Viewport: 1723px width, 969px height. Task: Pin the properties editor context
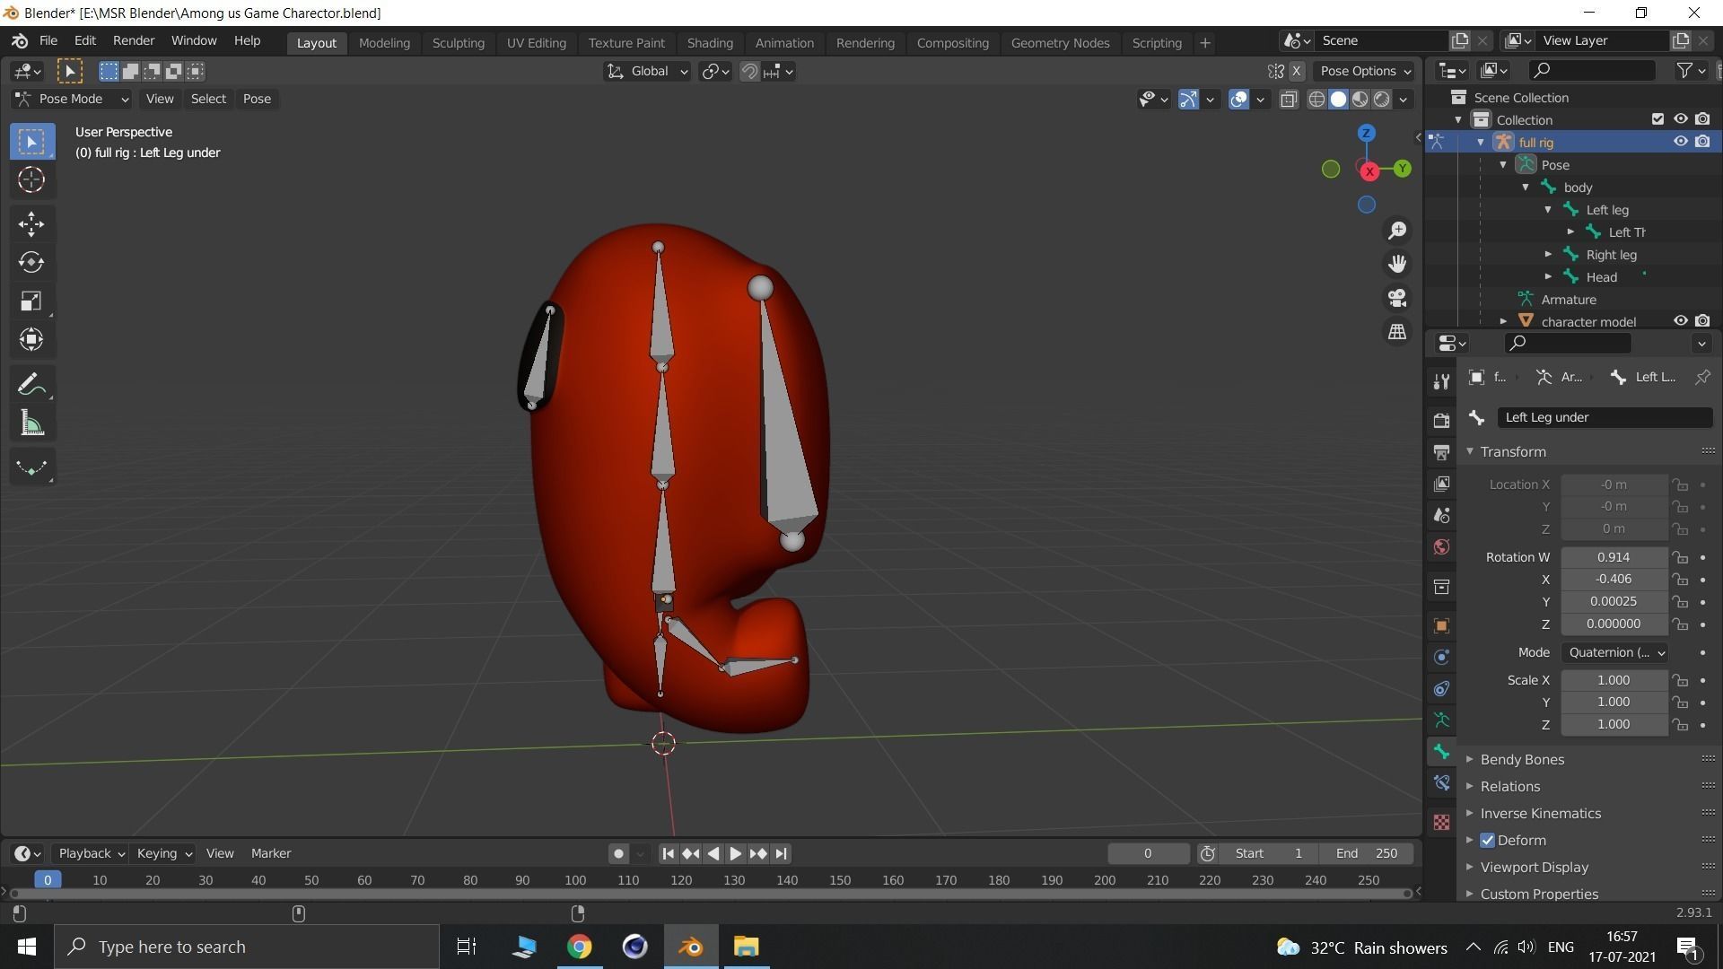(x=1702, y=377)
